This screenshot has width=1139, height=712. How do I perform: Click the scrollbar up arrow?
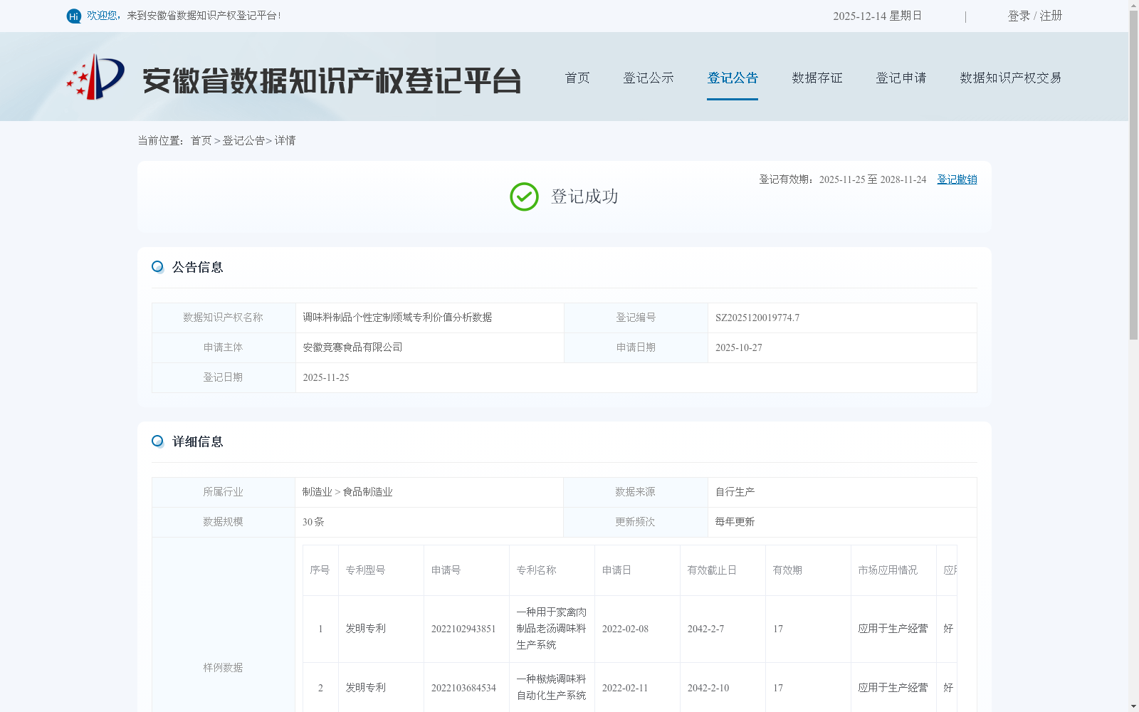[1133, 5]
